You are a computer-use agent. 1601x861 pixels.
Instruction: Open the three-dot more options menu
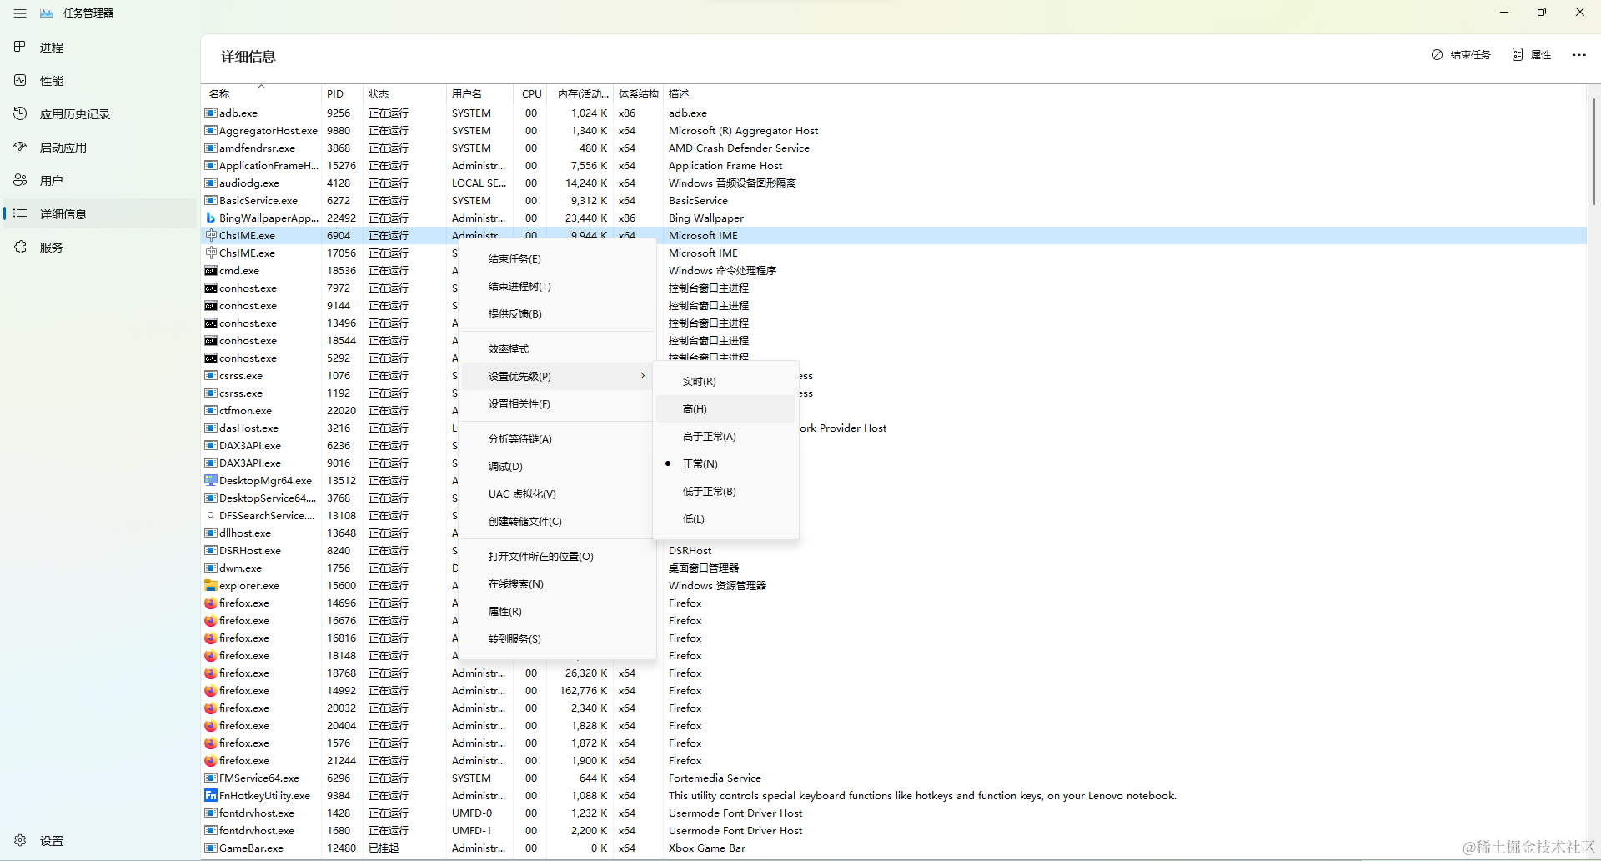click(1579, 55)
